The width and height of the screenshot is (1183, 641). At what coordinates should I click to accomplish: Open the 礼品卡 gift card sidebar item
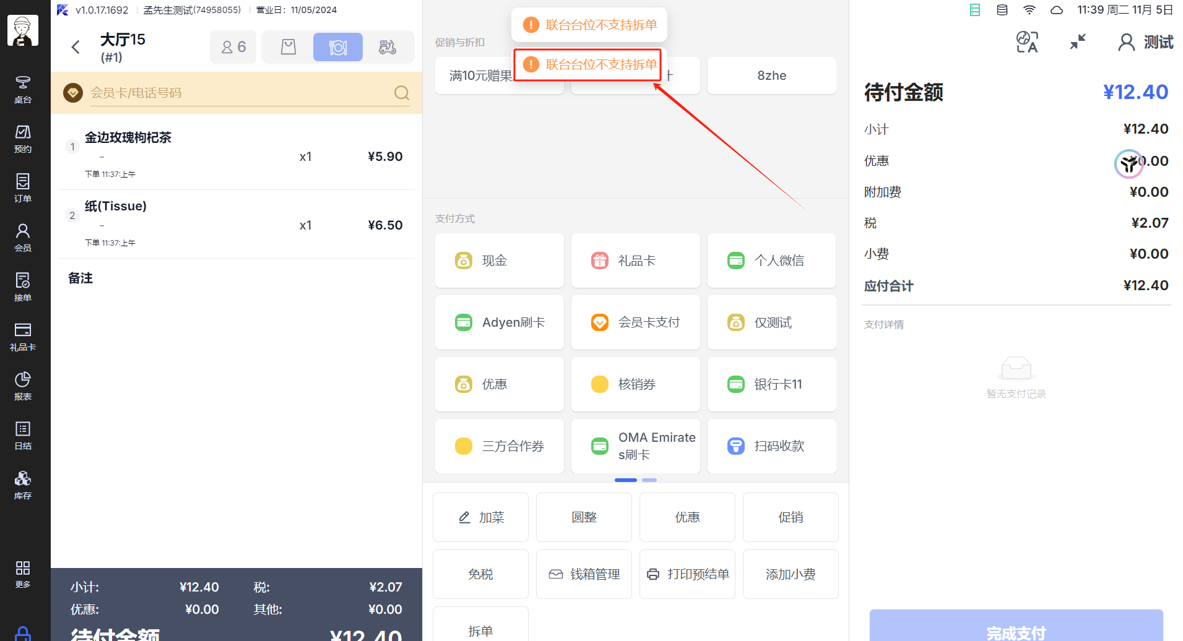[23, 337]
